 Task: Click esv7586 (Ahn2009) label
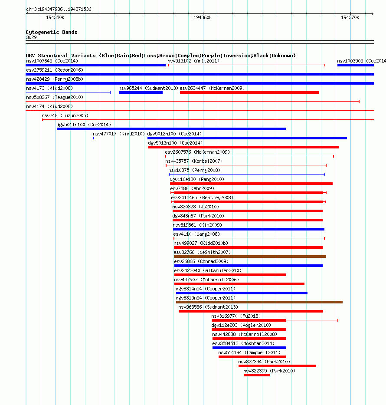coord(192,188)
